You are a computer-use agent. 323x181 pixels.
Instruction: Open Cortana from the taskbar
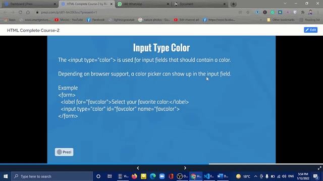coord(98,176)
